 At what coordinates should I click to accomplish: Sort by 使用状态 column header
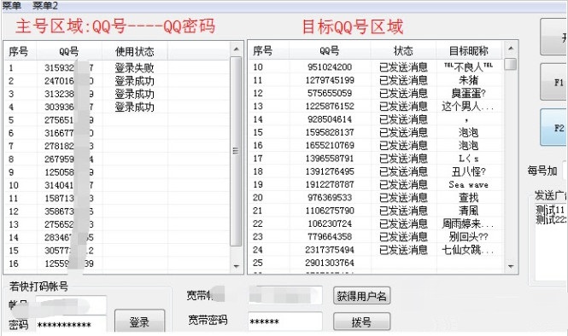point(134,51)
